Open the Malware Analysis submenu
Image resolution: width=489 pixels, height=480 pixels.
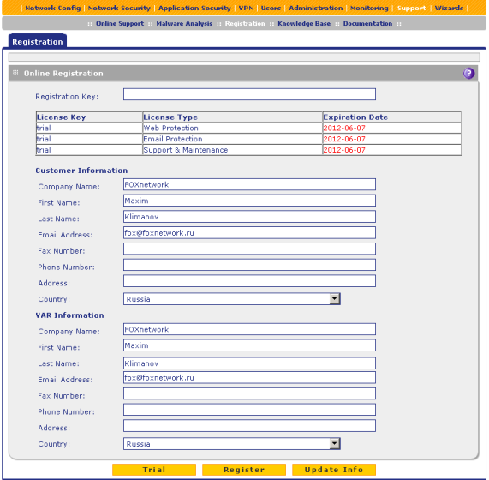tap(184, 24)
